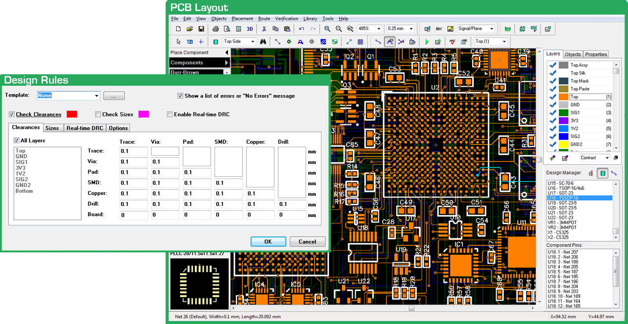This screenshot has width=628, height=324.
Task: Click the Print icon in toolbar
Action: [216, 29]
